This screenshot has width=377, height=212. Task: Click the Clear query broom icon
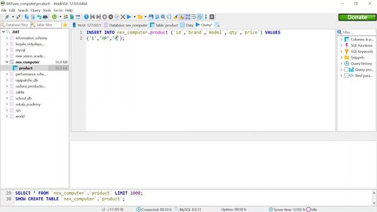point(176,17)
